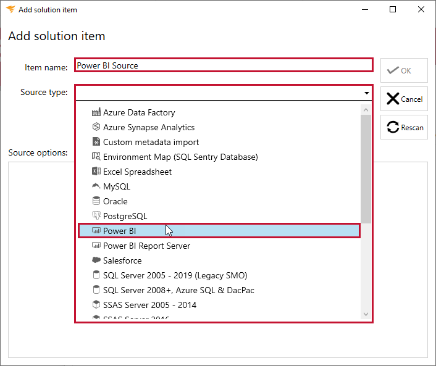The width and height of the screenshot is (436, 366).
Task: Collapse the Source type dropdown arrow
Action: click(x=367, y=93)
